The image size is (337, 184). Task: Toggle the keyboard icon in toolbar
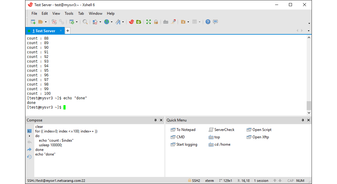click(x=166, y=22)
